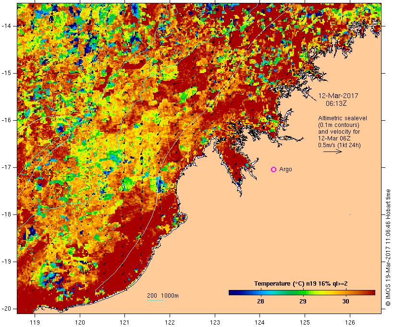Click longitude label 120
The height and width of the screenshot is (327, 394).
pos(80,323)
